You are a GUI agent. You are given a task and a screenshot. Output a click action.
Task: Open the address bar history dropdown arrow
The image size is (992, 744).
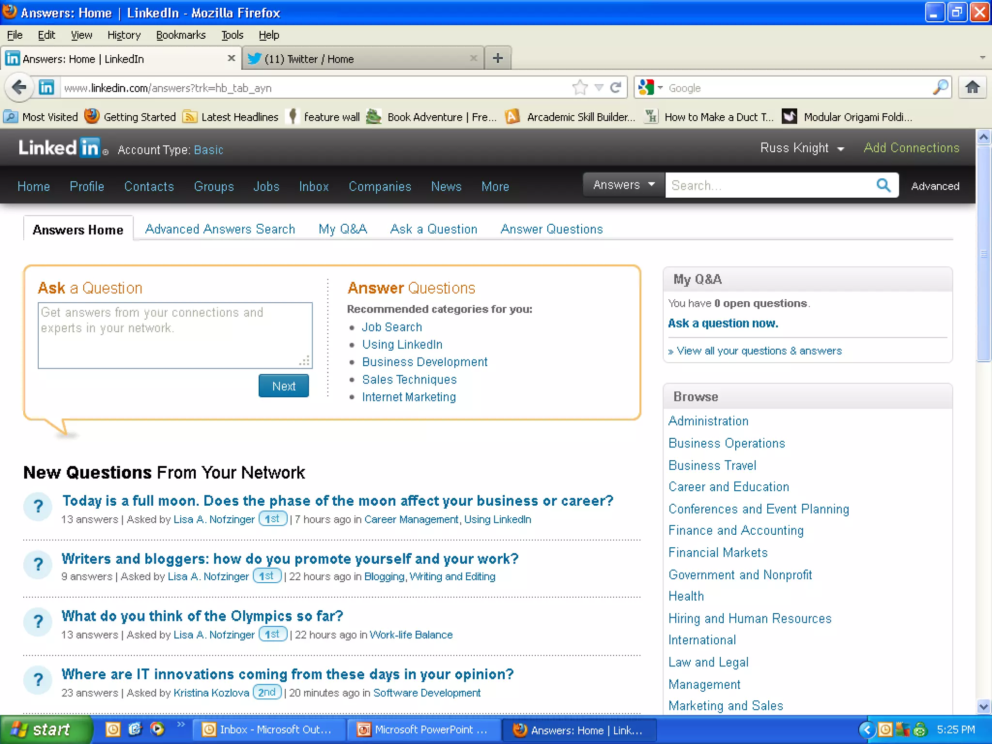[x=599, y=88]
